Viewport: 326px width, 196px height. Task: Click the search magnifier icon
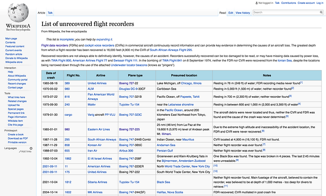(x=321, y=12)
